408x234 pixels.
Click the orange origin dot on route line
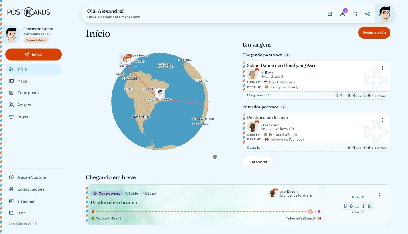(93, 212)
